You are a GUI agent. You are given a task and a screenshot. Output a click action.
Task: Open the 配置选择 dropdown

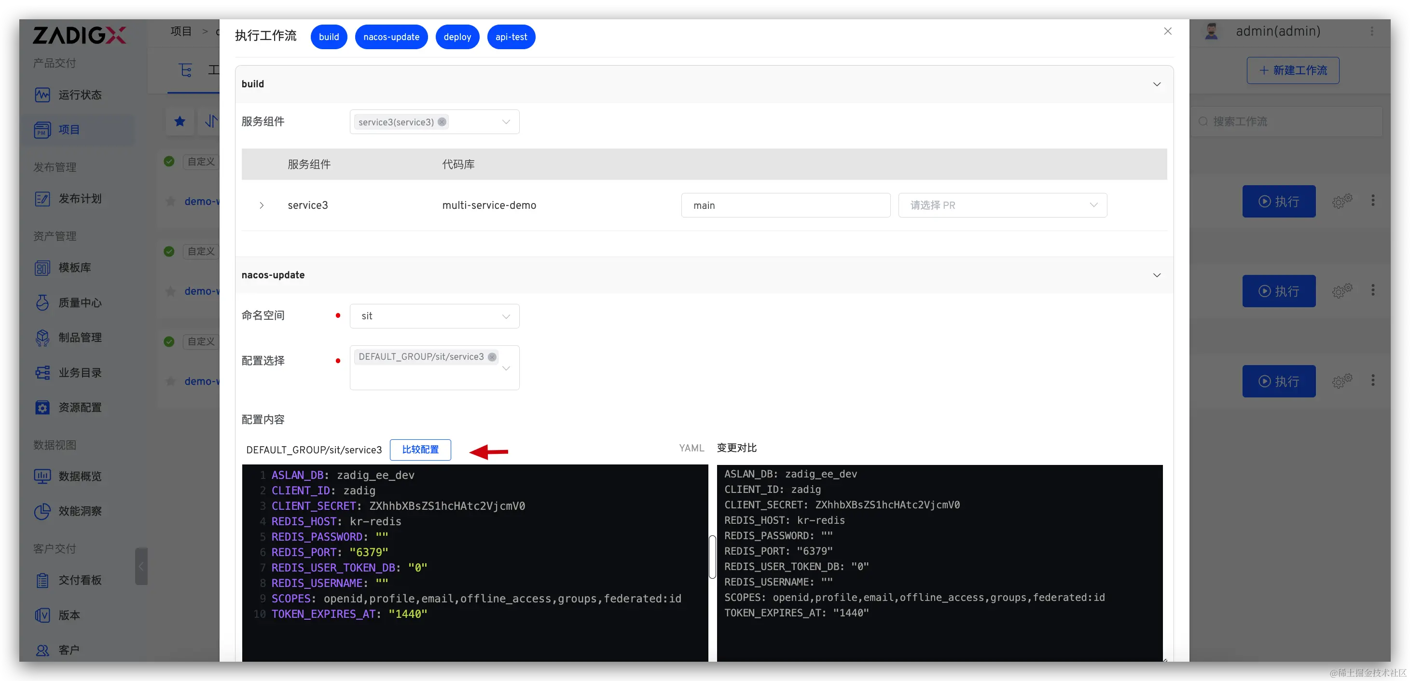coord(435,368)
